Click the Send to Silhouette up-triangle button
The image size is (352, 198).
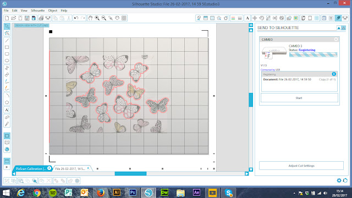click(339, 28)
